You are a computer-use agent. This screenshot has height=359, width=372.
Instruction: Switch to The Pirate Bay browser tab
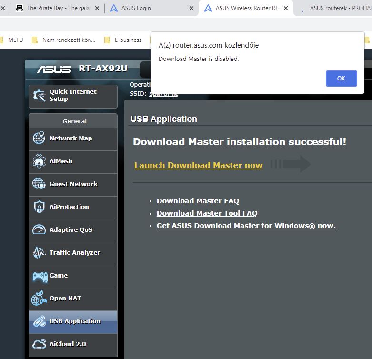[x=57, y=8]
